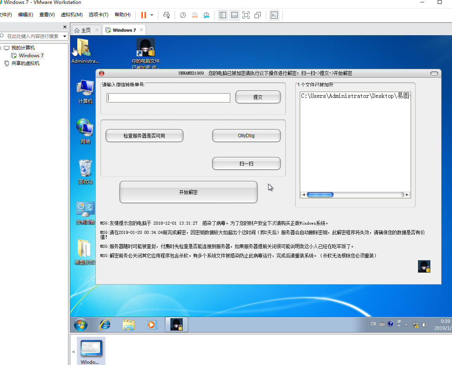This screenshot has width=452, height=365.
Task: Click the hacker icon in ransomware window corner
Action: (x=424, y=266)
